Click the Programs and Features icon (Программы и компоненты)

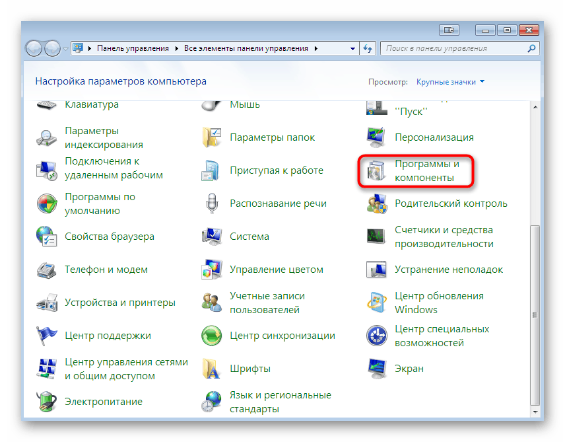(x=376, y=170)
